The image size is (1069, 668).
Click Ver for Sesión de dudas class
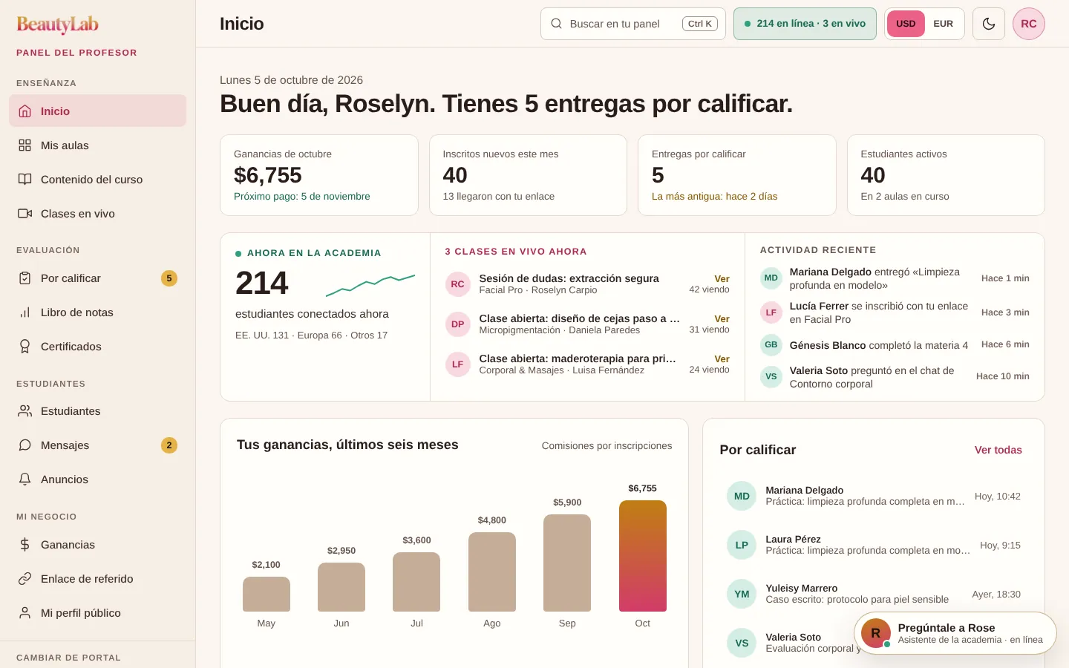pyautogui.click(x=722, y=279)
